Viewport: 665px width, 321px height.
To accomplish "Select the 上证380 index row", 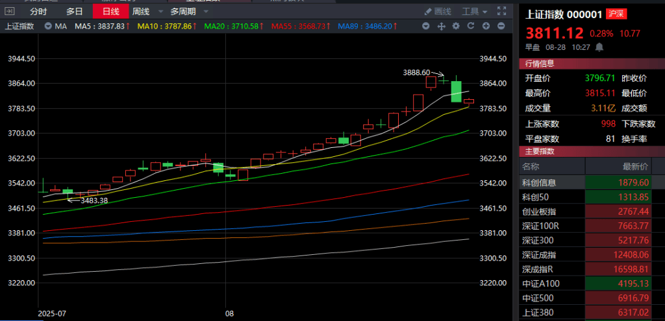I will tap(592, 312).
